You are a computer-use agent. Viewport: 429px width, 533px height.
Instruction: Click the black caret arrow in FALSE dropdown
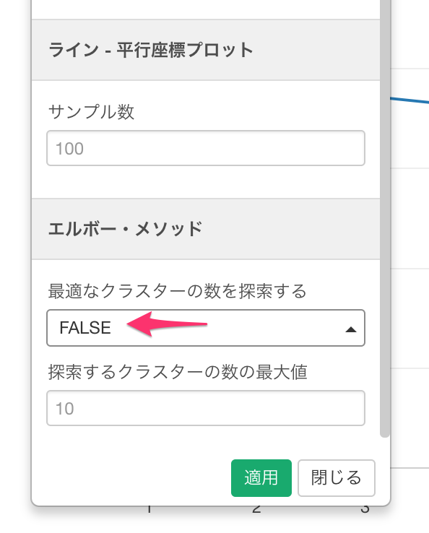click(x=350, y=329)
